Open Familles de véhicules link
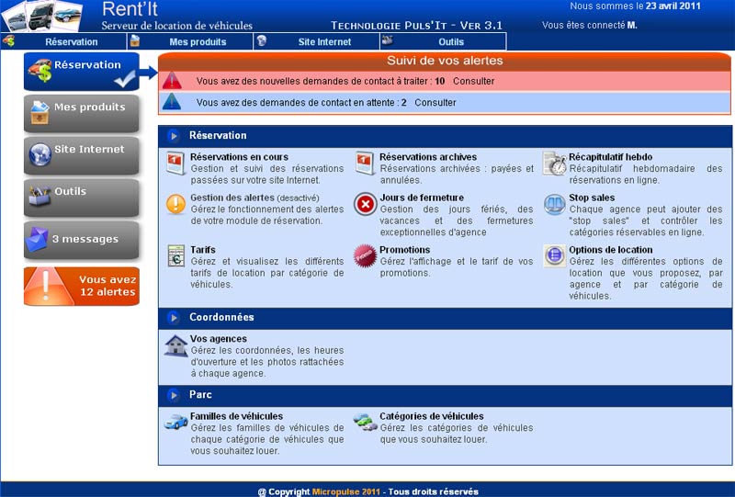Image resolution: width=735 pixels, height=497 pixels. pyautogui.click(x=236, y=416)
